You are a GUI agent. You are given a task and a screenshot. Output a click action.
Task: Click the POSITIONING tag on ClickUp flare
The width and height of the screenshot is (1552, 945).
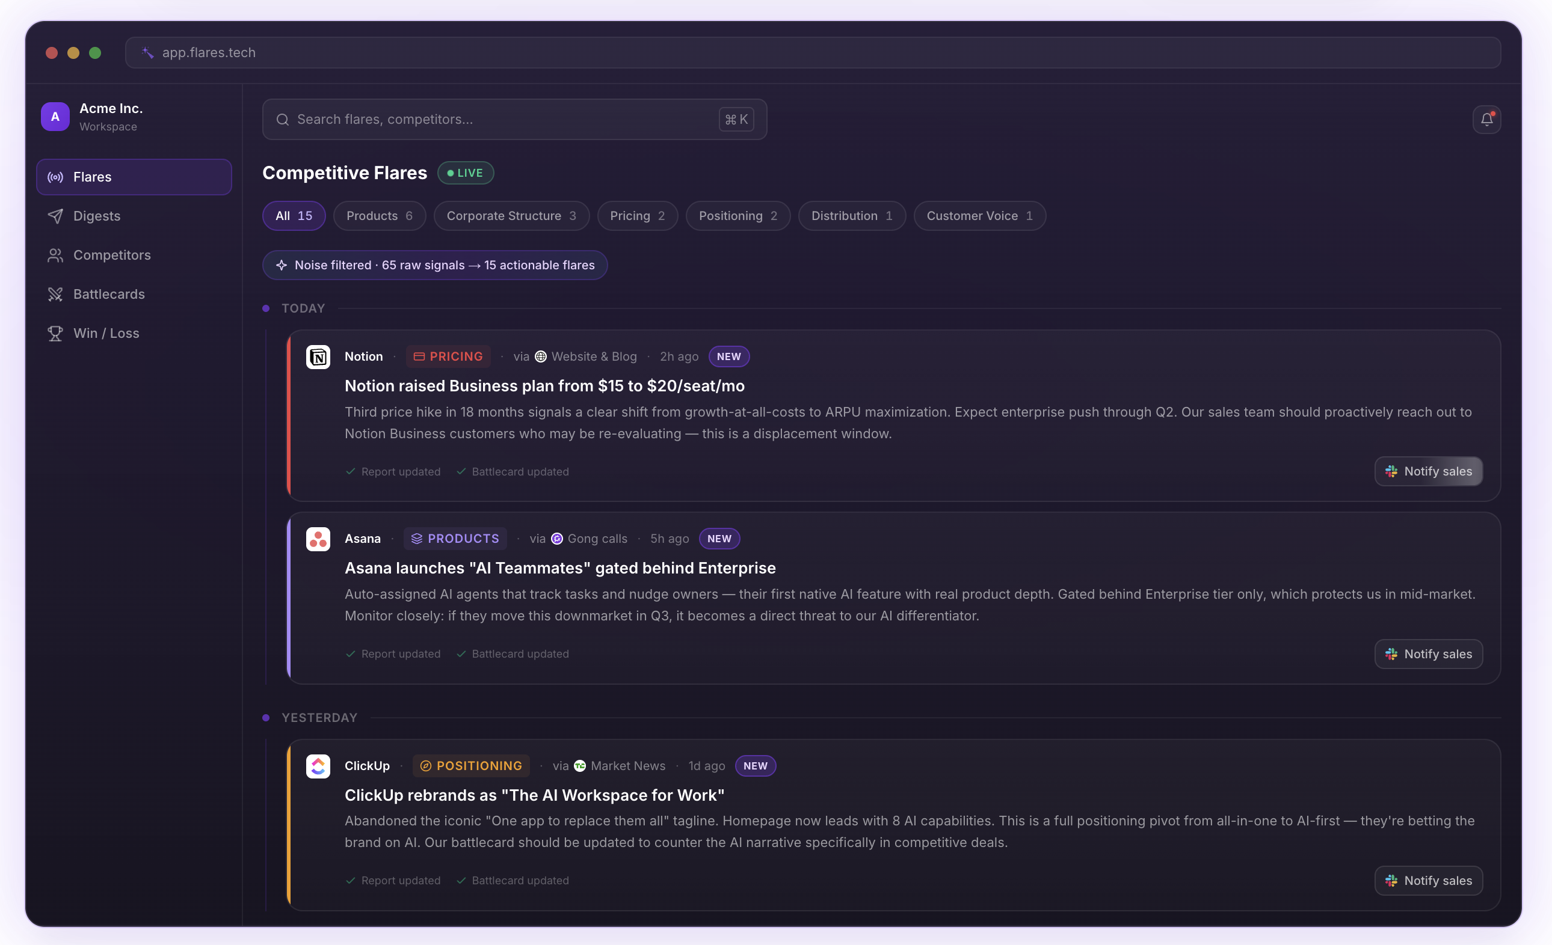pyautogui.click(x=470, y=766)
